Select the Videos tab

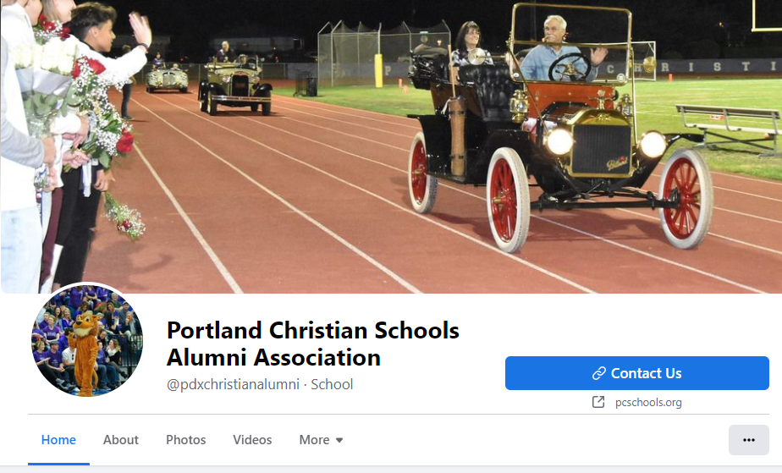(252, 440)
